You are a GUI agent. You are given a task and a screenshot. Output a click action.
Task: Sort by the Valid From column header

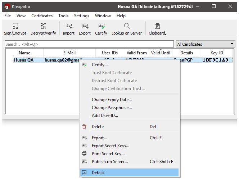coord(136,53)
